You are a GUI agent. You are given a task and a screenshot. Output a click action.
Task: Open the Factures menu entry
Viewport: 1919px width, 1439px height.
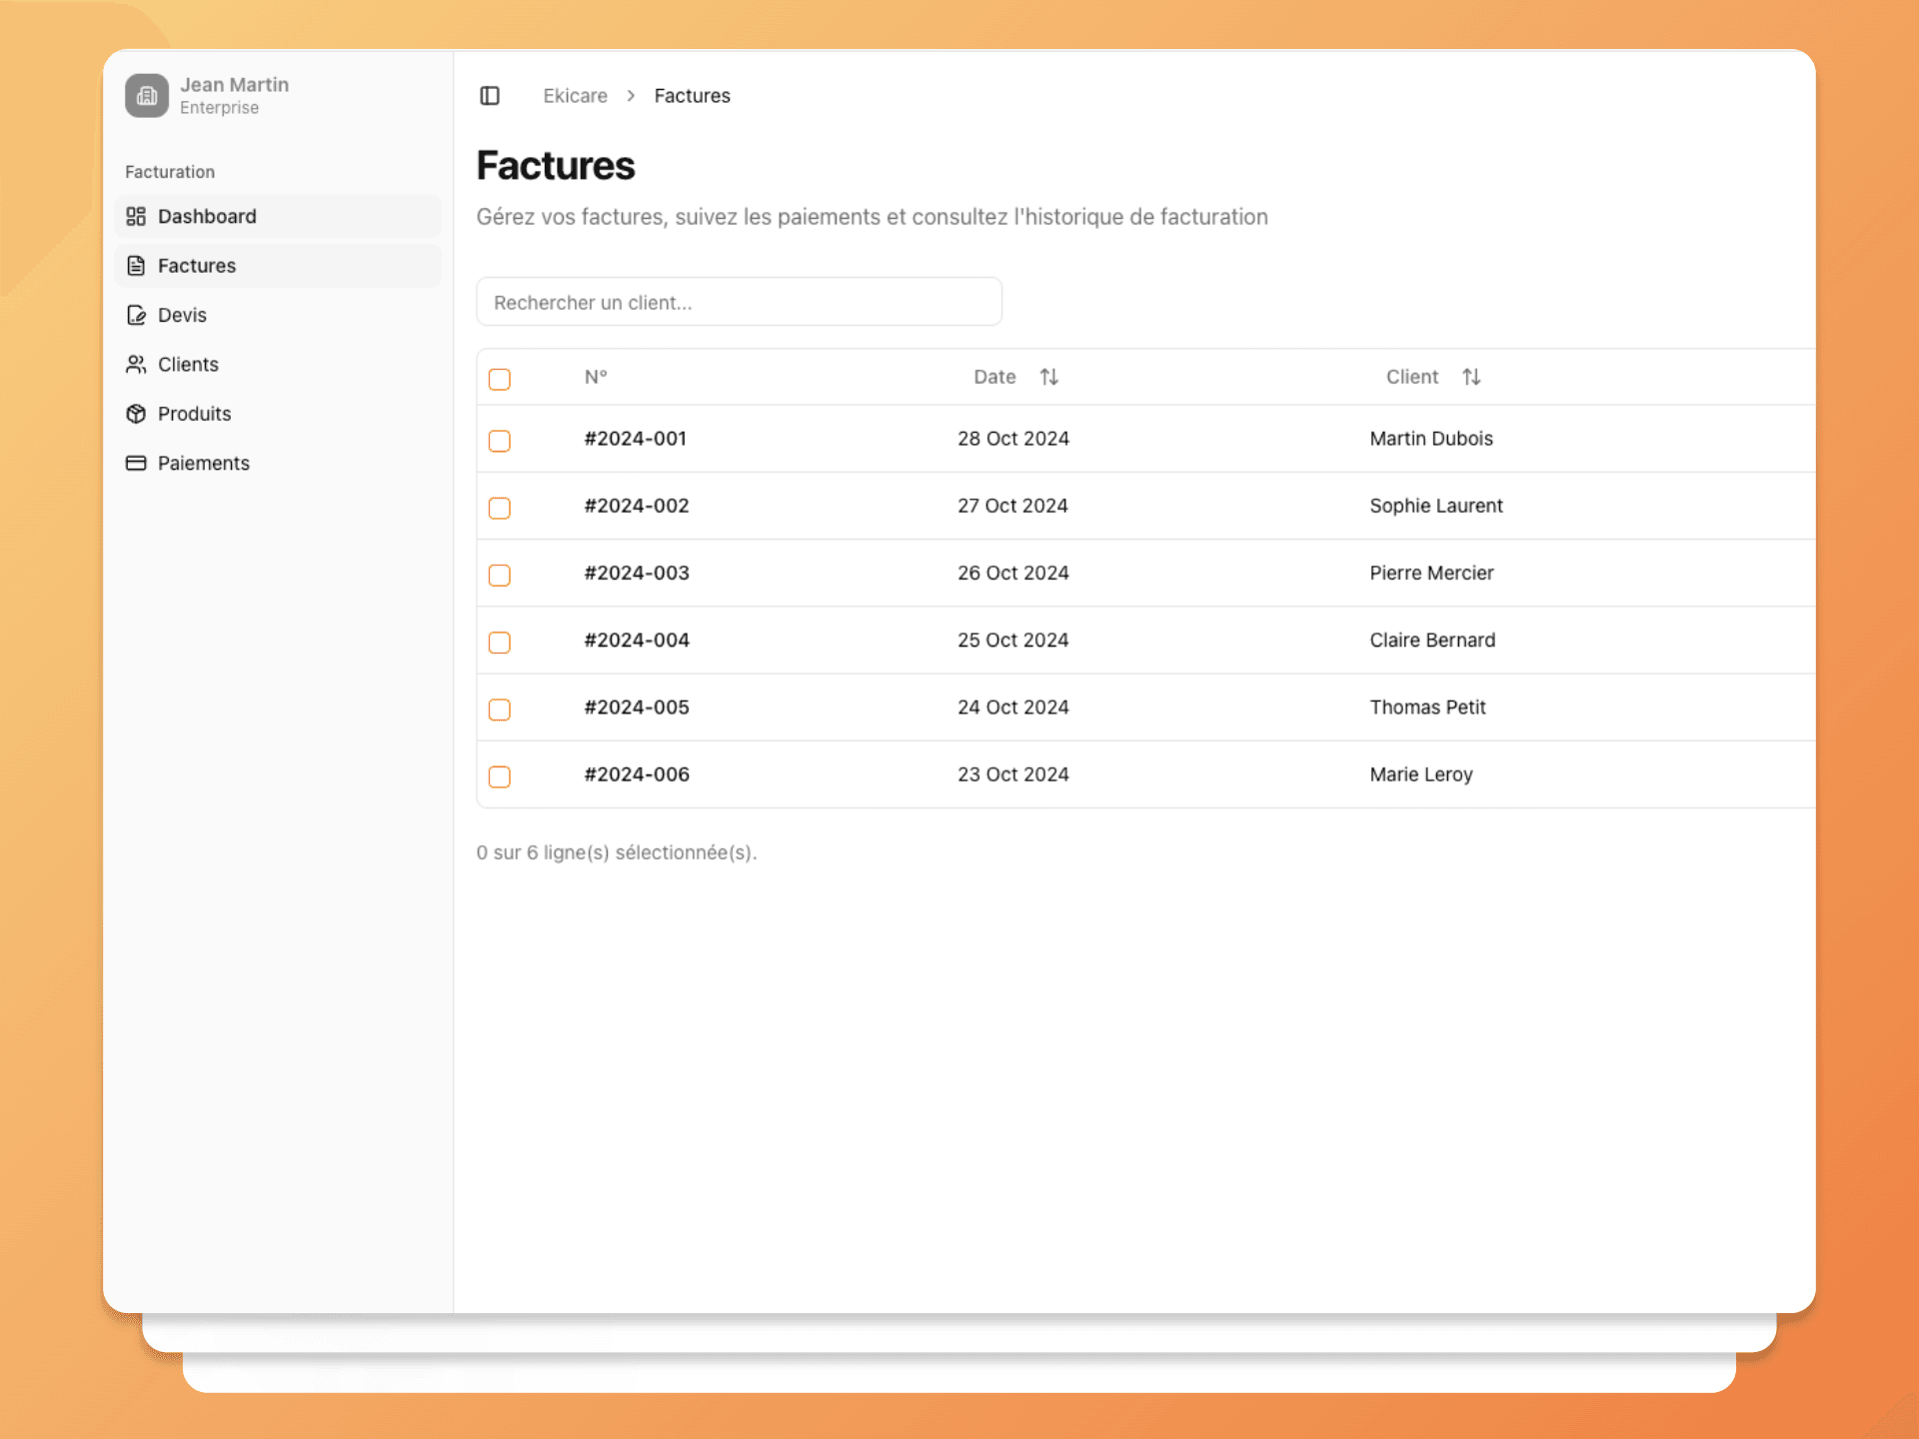(x=196, y=265)
